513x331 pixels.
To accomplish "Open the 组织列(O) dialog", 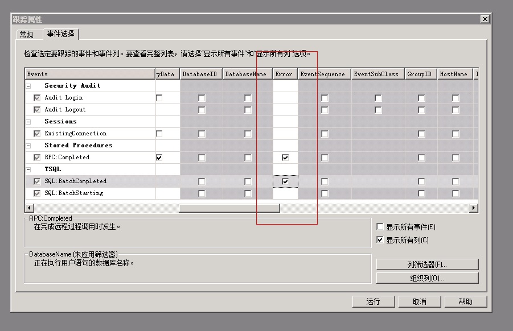I will pyautogui.click(x=426, y=278).
